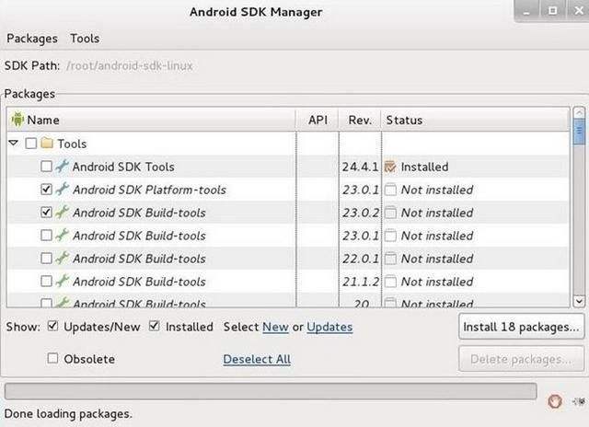589x427 pixels.
Task: Click revision 23.0.2 cell
Action: coord(361,213)
